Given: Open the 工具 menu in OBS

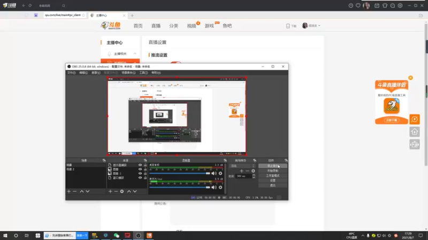Looking at the screenshot, I should (143, 73).
